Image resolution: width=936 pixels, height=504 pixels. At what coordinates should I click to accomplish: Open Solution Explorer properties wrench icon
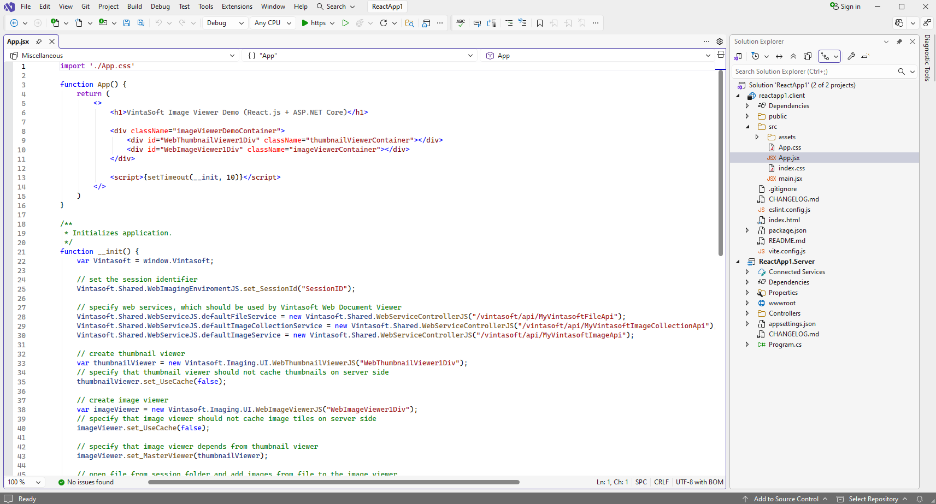[x=851, y=56]
